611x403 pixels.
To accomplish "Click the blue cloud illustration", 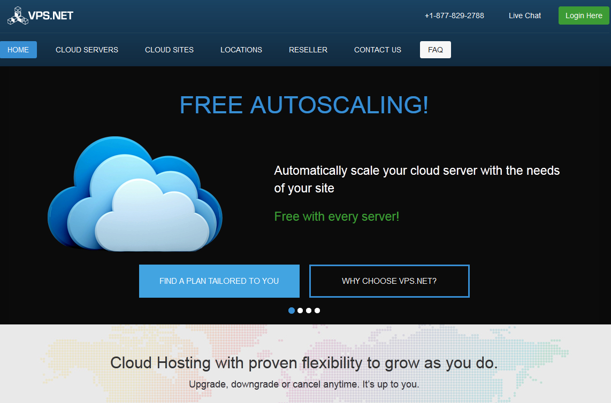I will point(135,194).
